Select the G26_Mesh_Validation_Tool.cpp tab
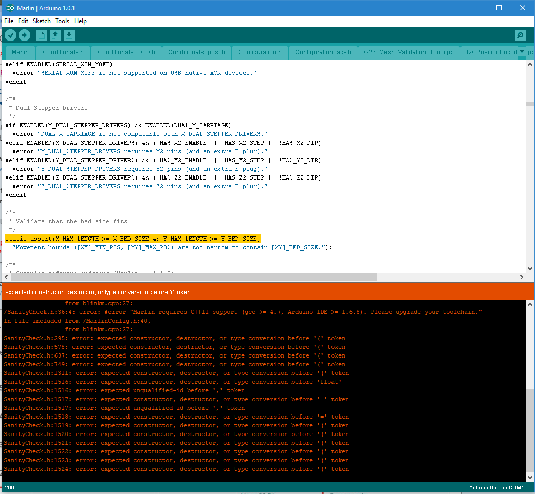 point(409,52)
